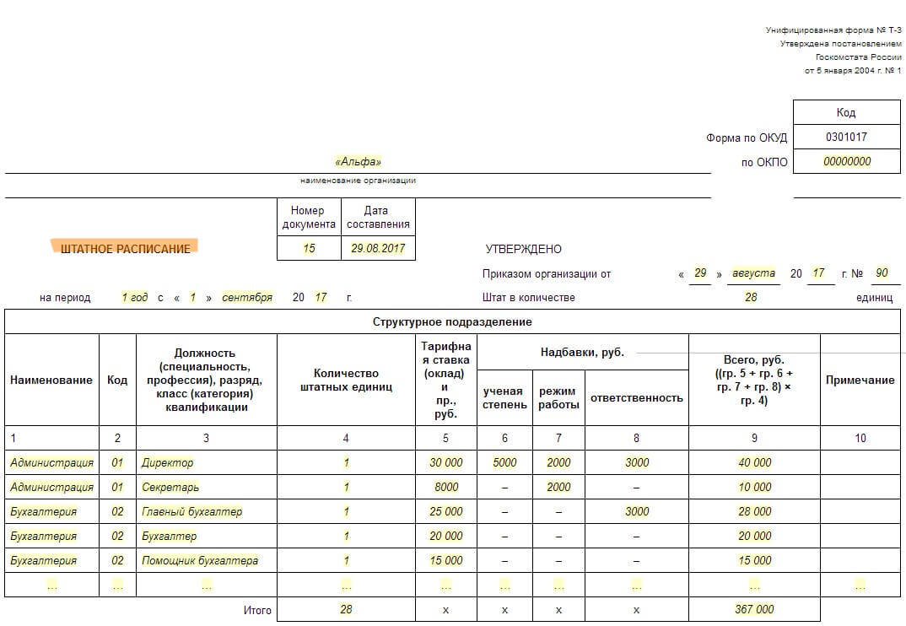Click the Помощник бухгалтера position cell
The height and width of the screenshot is (626, 906).
[199, 560]
